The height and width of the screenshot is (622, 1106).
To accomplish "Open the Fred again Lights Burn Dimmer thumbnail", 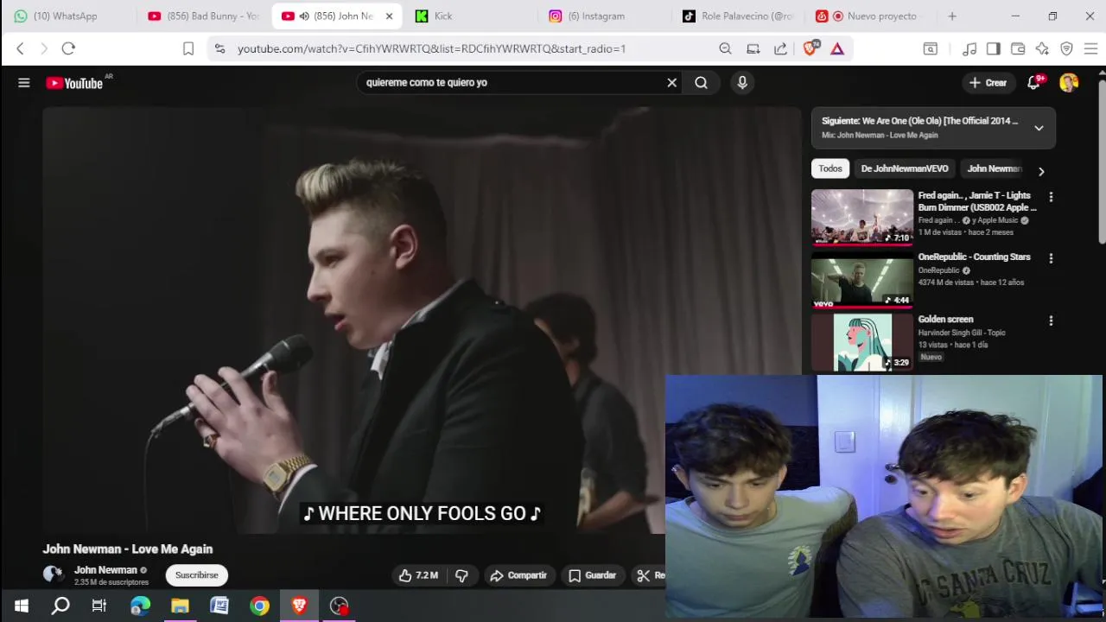I will click(862, 218).
